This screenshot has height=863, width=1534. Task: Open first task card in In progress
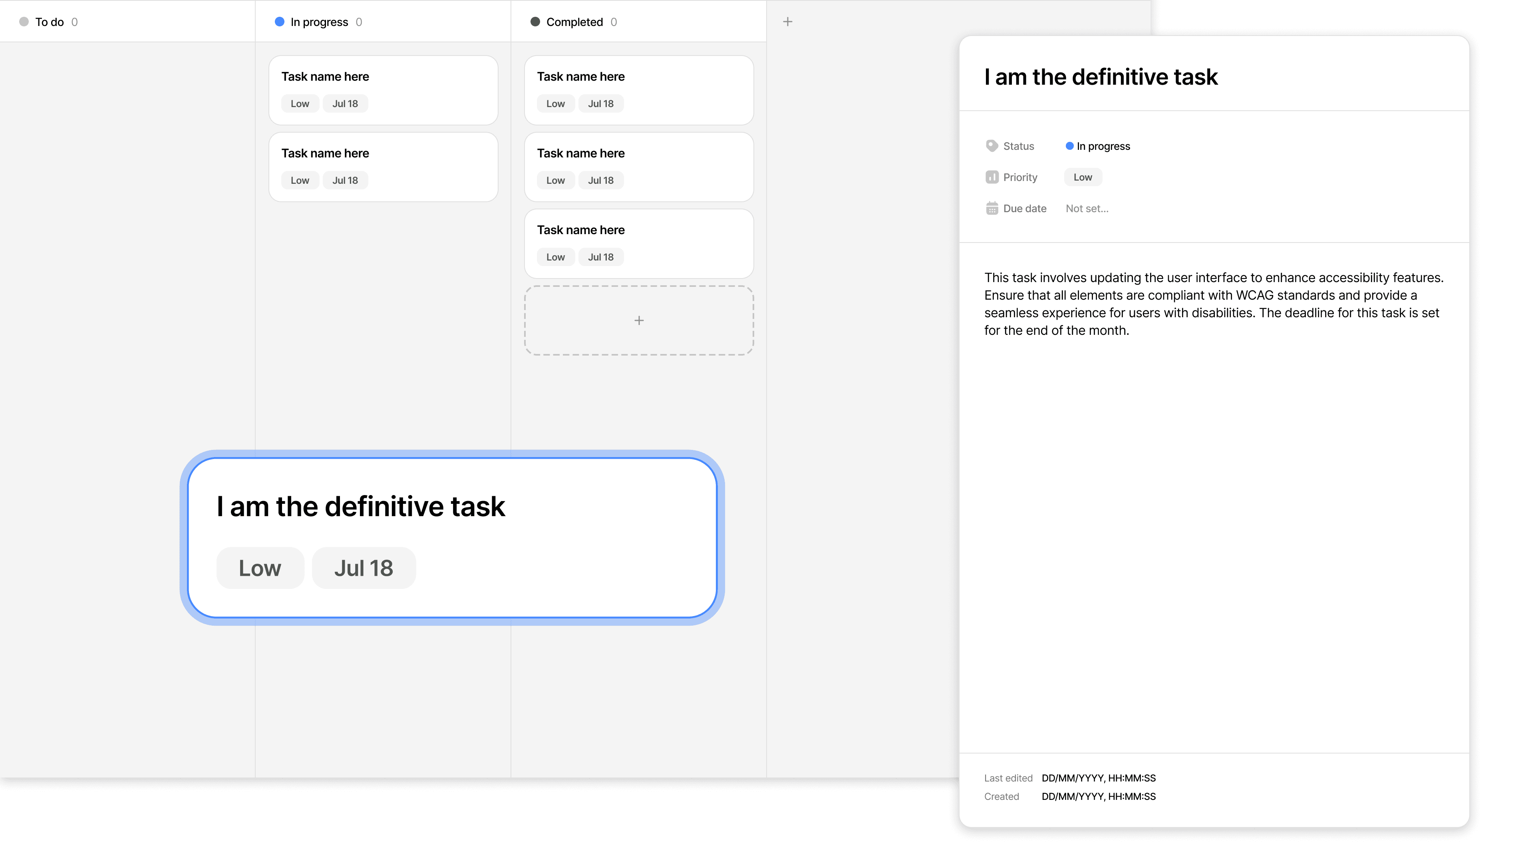383,89
